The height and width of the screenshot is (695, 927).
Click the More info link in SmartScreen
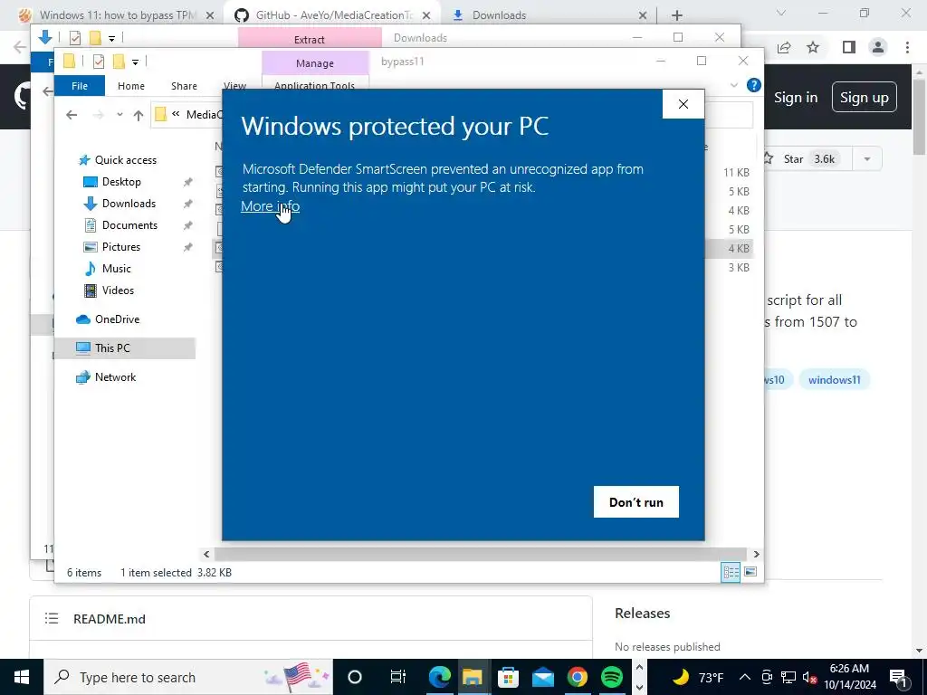270,206
